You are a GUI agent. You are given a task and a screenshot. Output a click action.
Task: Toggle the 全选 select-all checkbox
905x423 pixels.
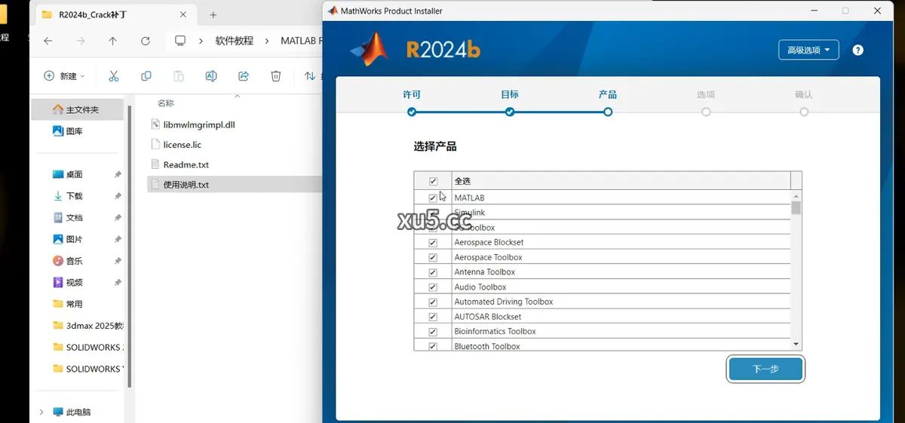click(433, 181)
